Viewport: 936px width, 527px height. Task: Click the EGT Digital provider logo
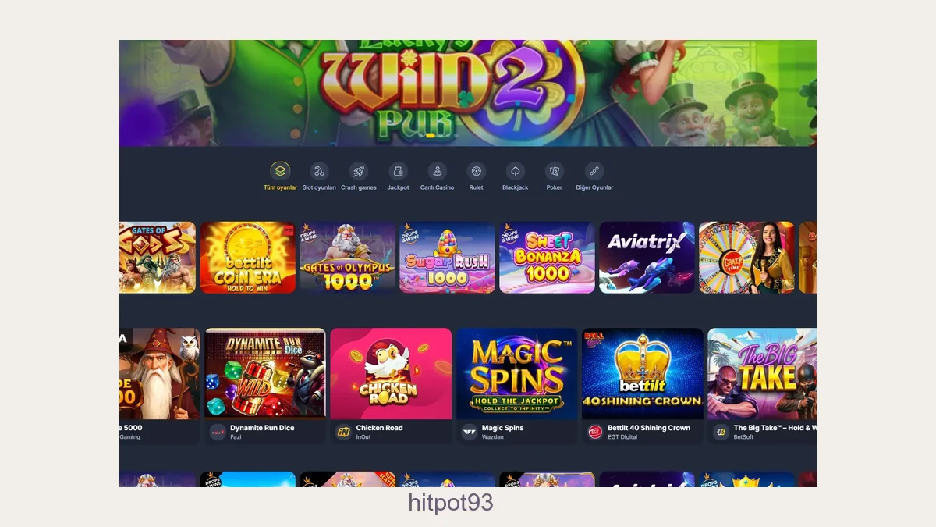coord(595,432)
